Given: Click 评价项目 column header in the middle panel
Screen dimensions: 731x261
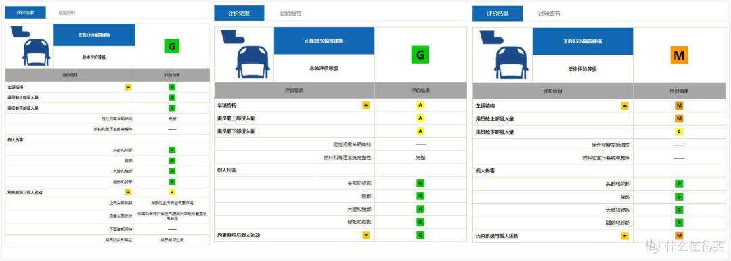Looking at the screenshot, I should (x=294, y=91).
